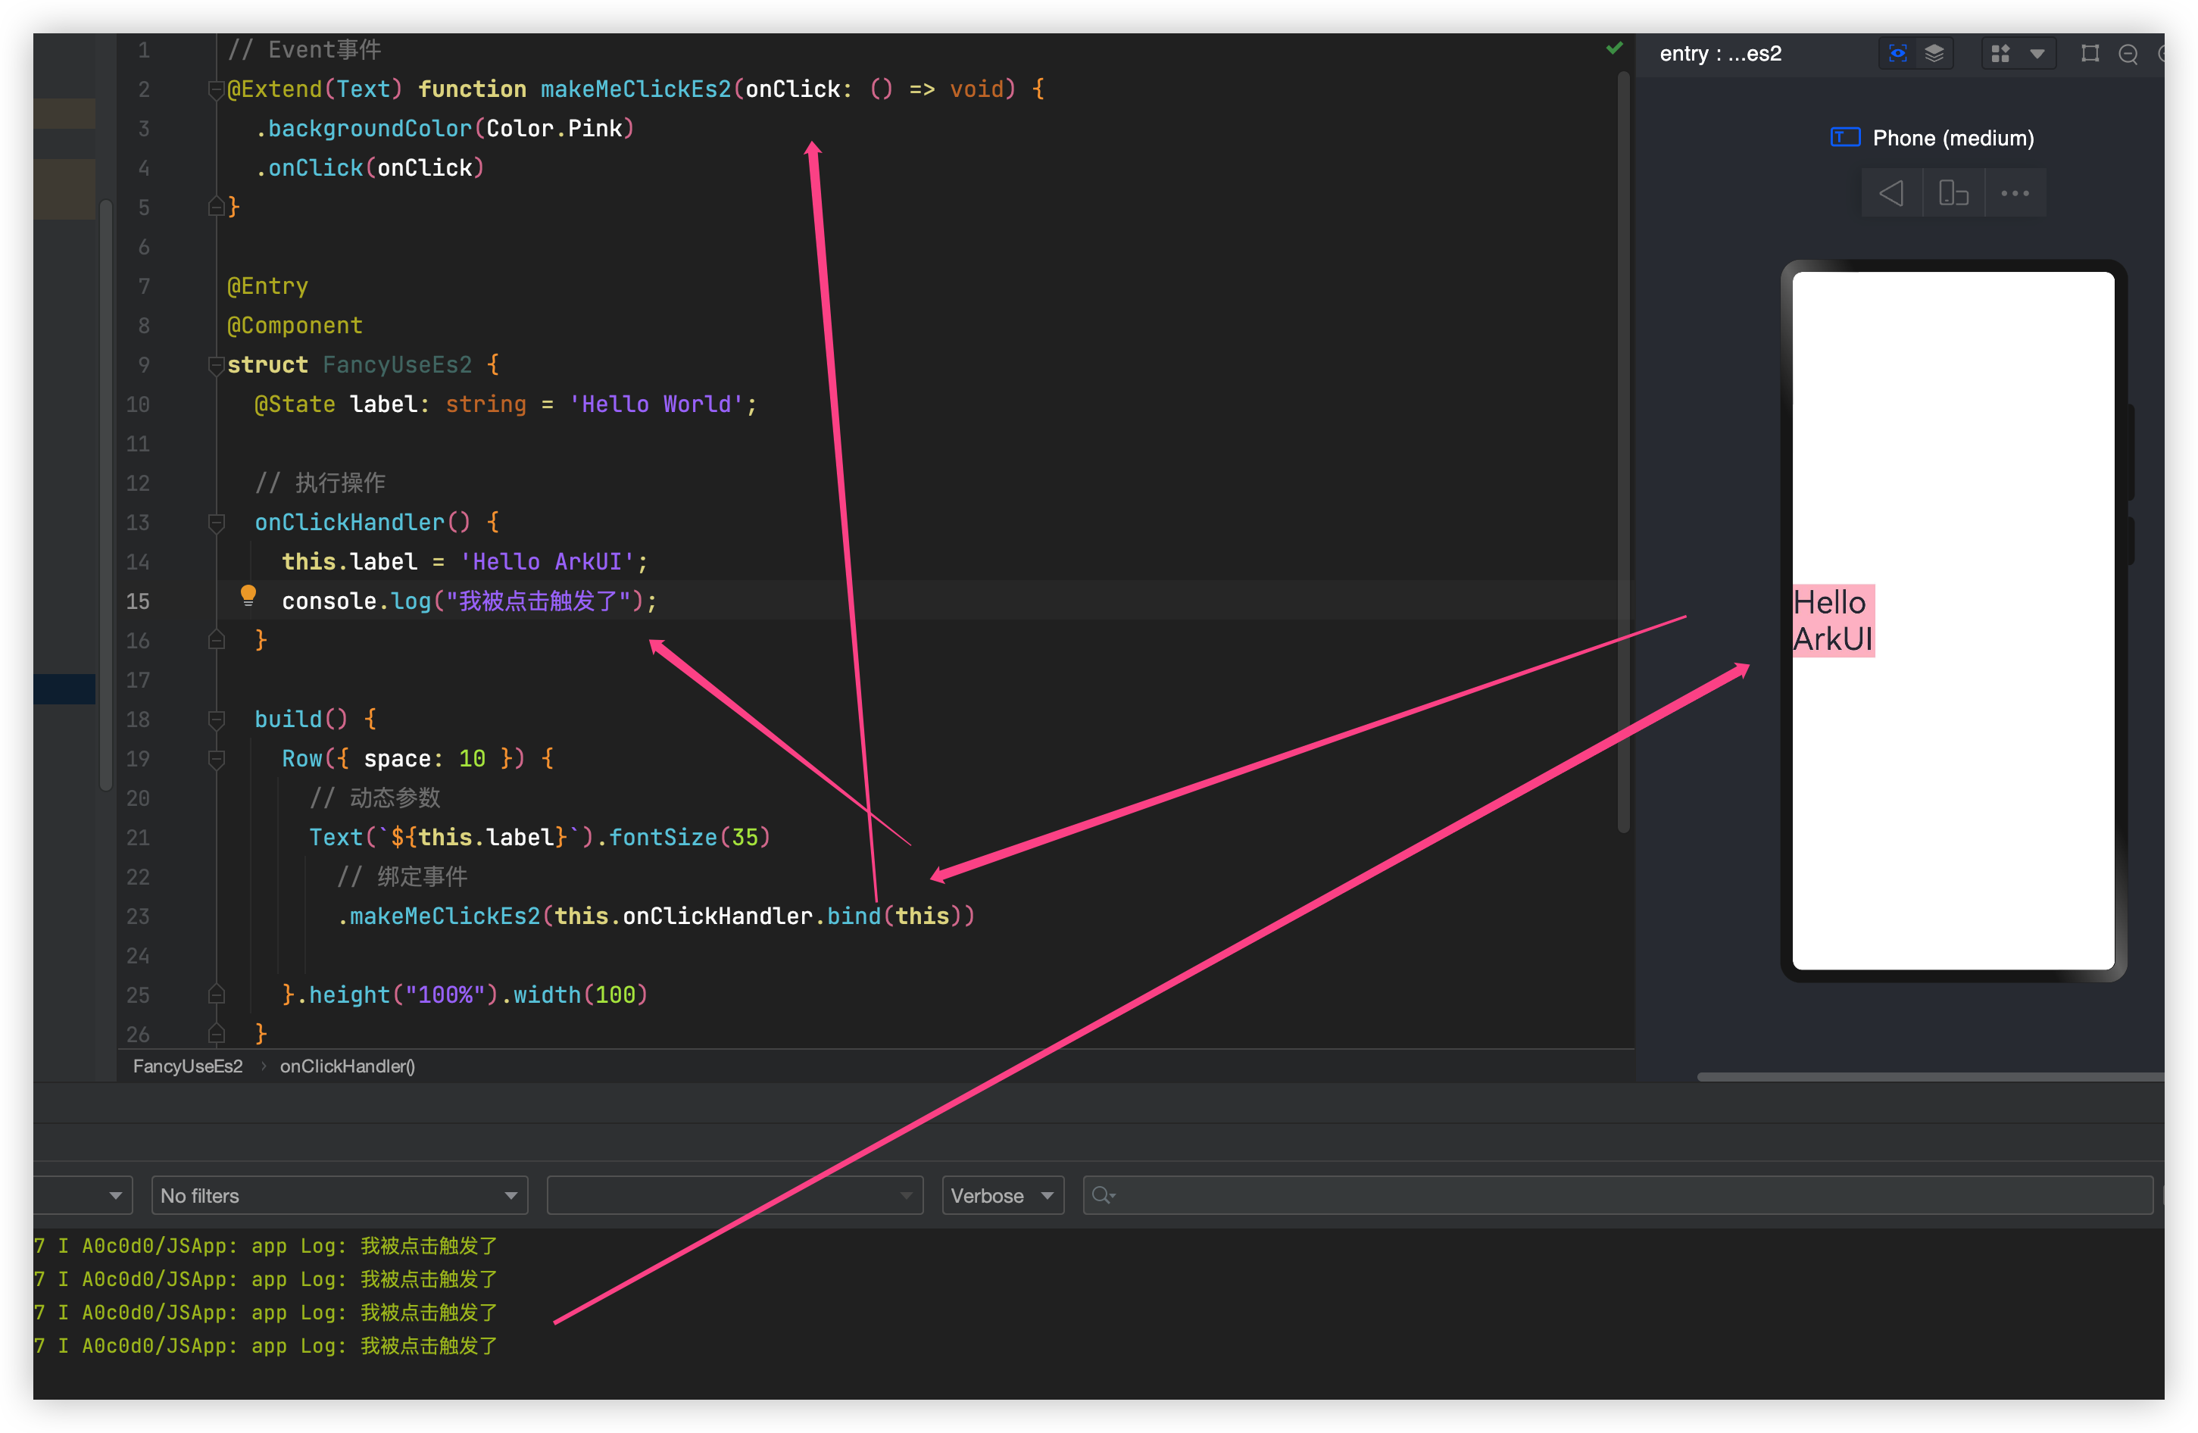Click the 'Hello ArkUI' string on line 14

(x=548, y=561)
